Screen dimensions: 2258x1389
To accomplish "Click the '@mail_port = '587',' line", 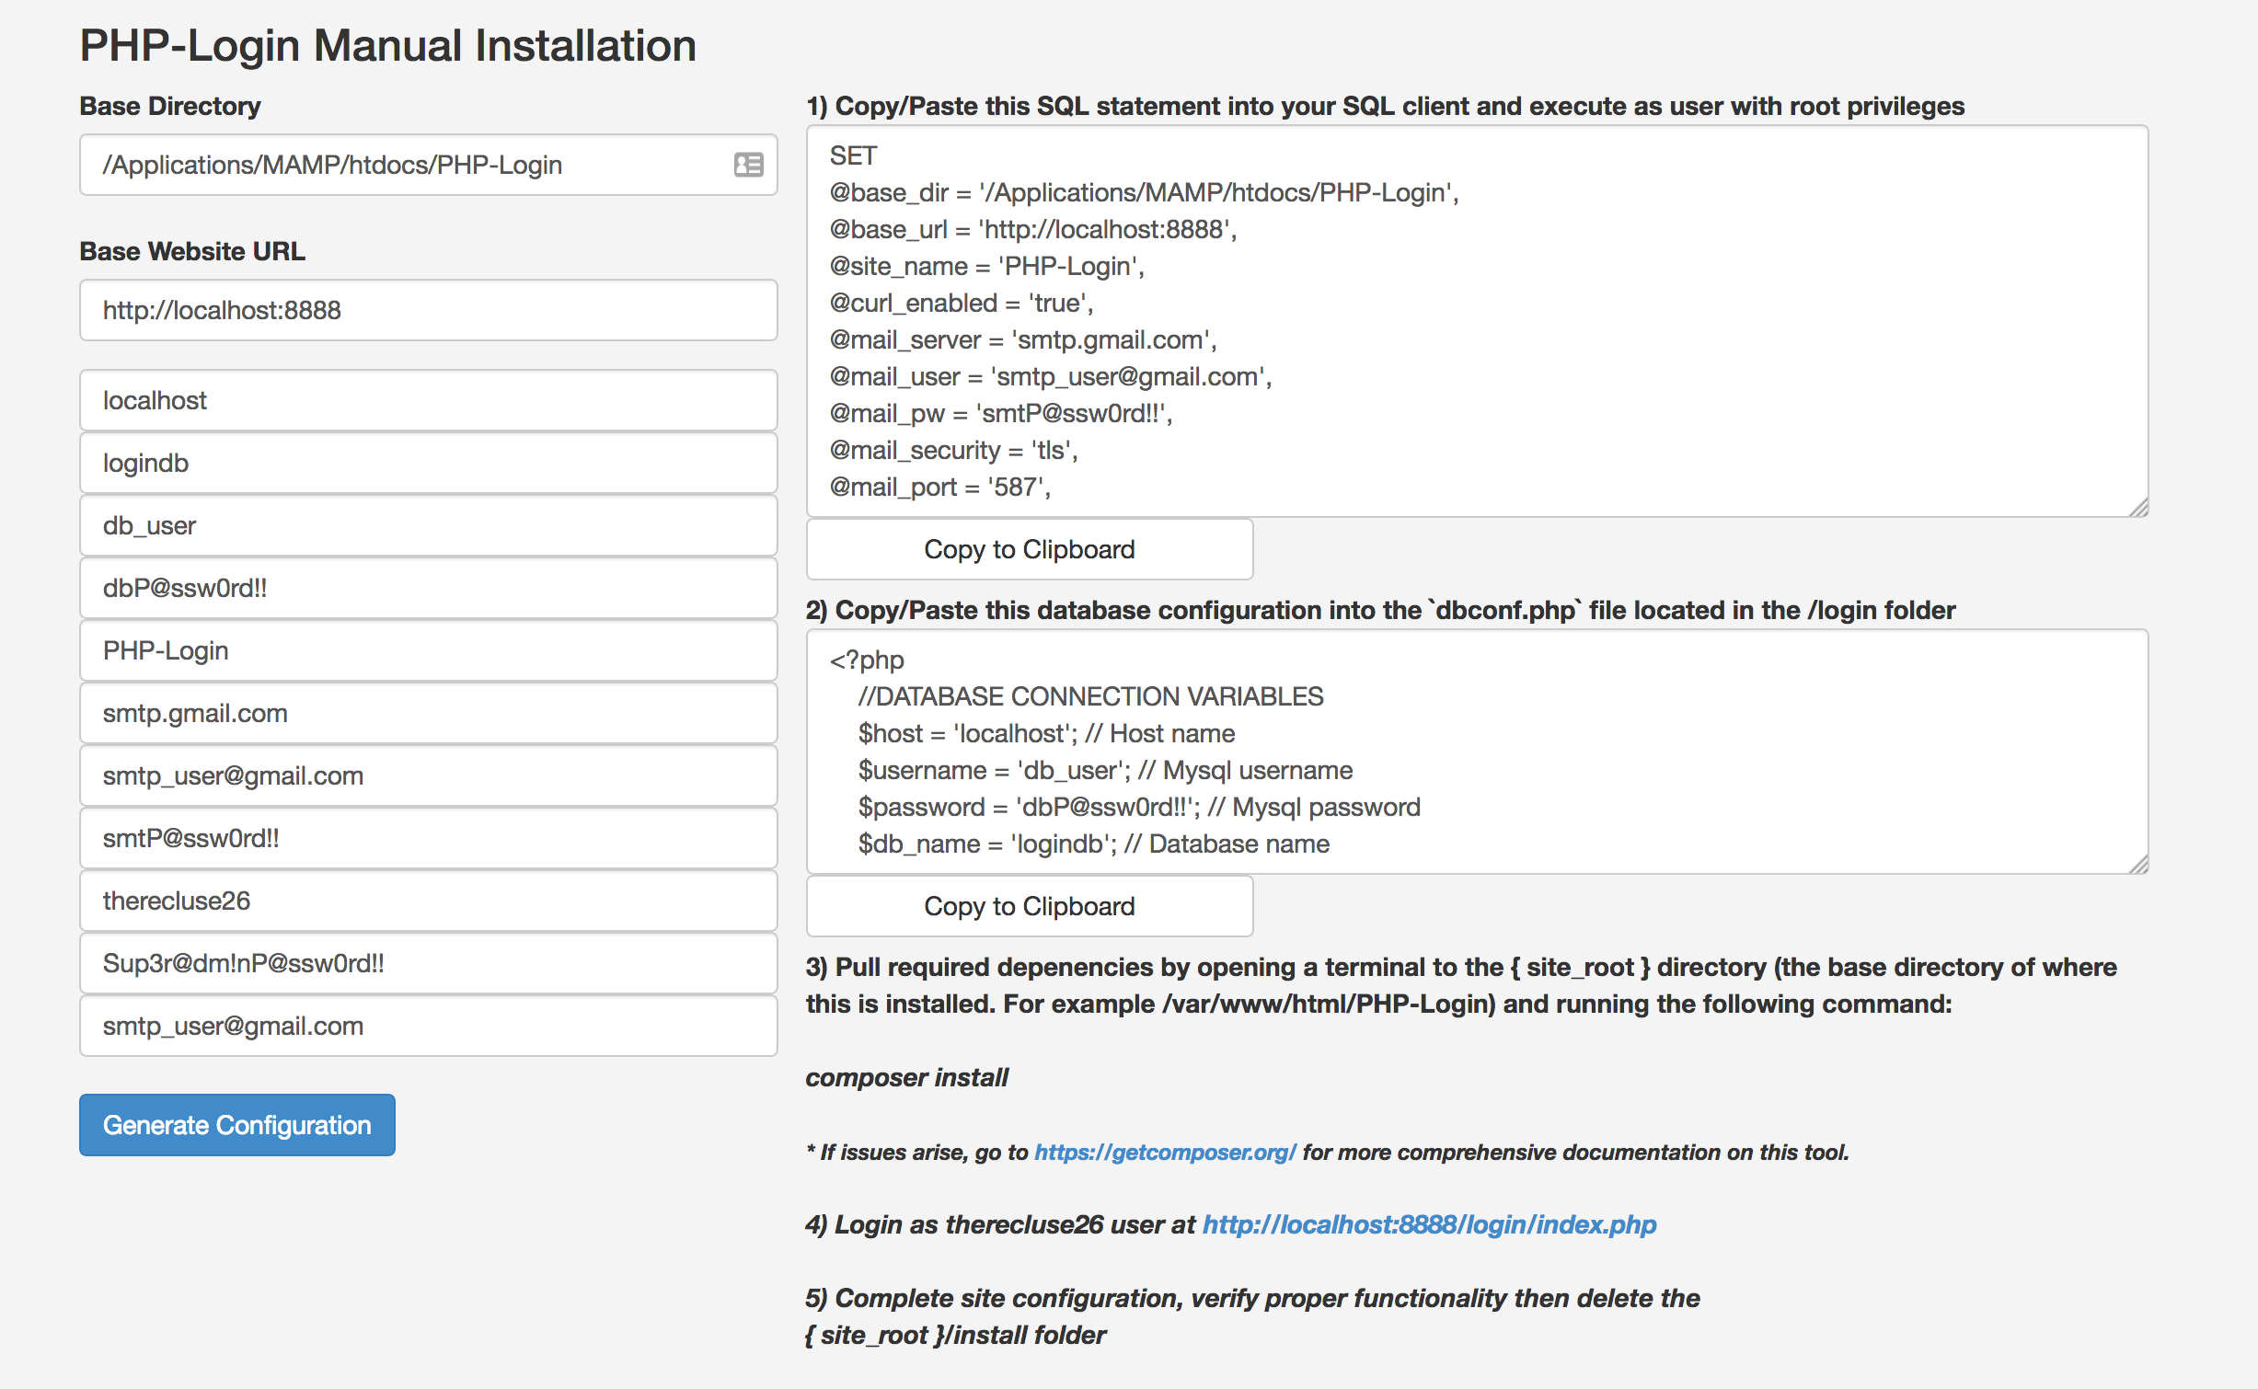I will tap(940, 487).
